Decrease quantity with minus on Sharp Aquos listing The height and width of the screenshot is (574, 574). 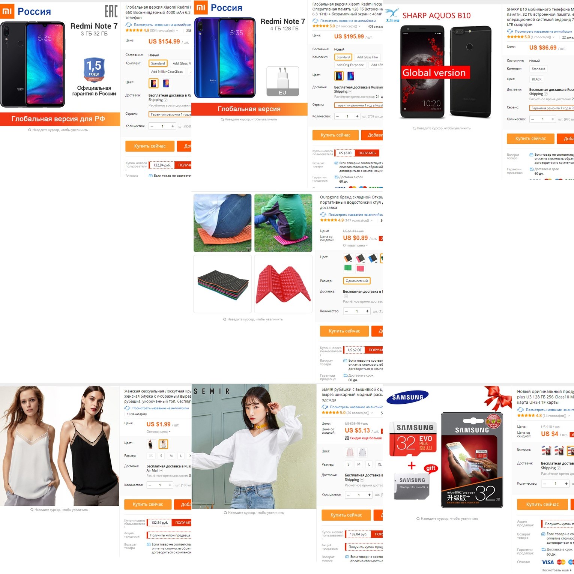(532, 119)
